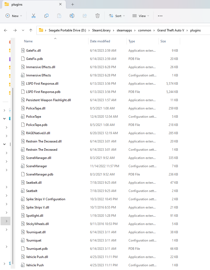Viewport: 210px width, 270px height.
Task: Navigate to SteamLibrary breadcrumb
Action: pos(101,30)
